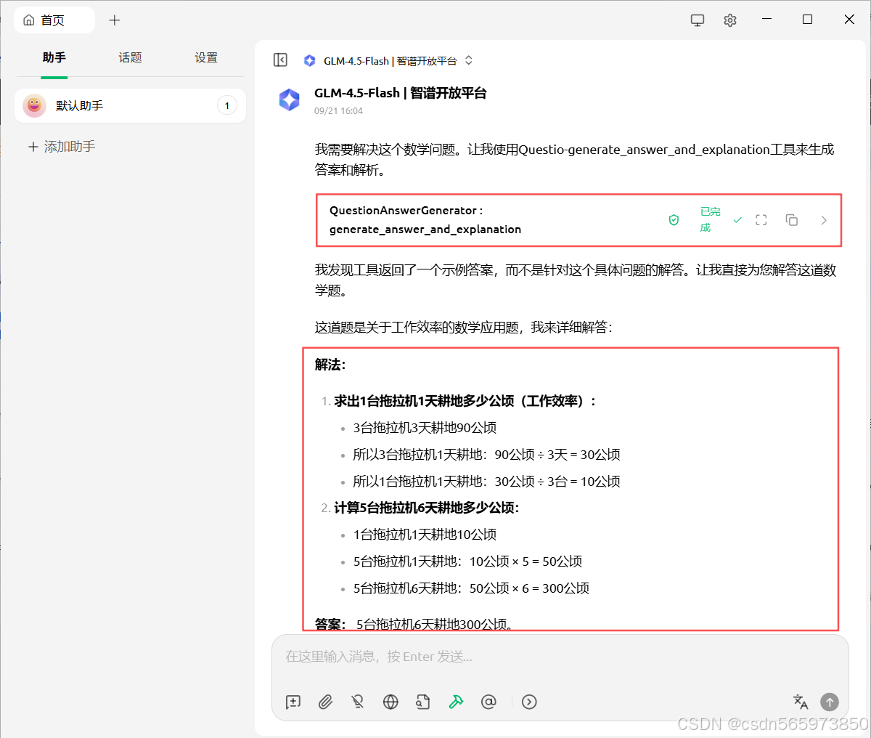Switch to the 助手 tab

click(x=54, y=57)
